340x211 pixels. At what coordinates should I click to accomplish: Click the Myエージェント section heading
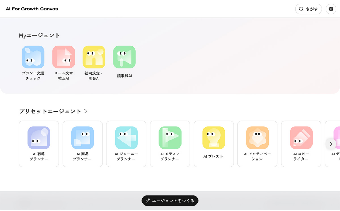tap(39, 35)
